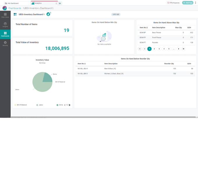The width and height of the screenshot is (198, 176).
Task: Sort Above Max Qty by the Item No arrow
Action: click(147, 28)
